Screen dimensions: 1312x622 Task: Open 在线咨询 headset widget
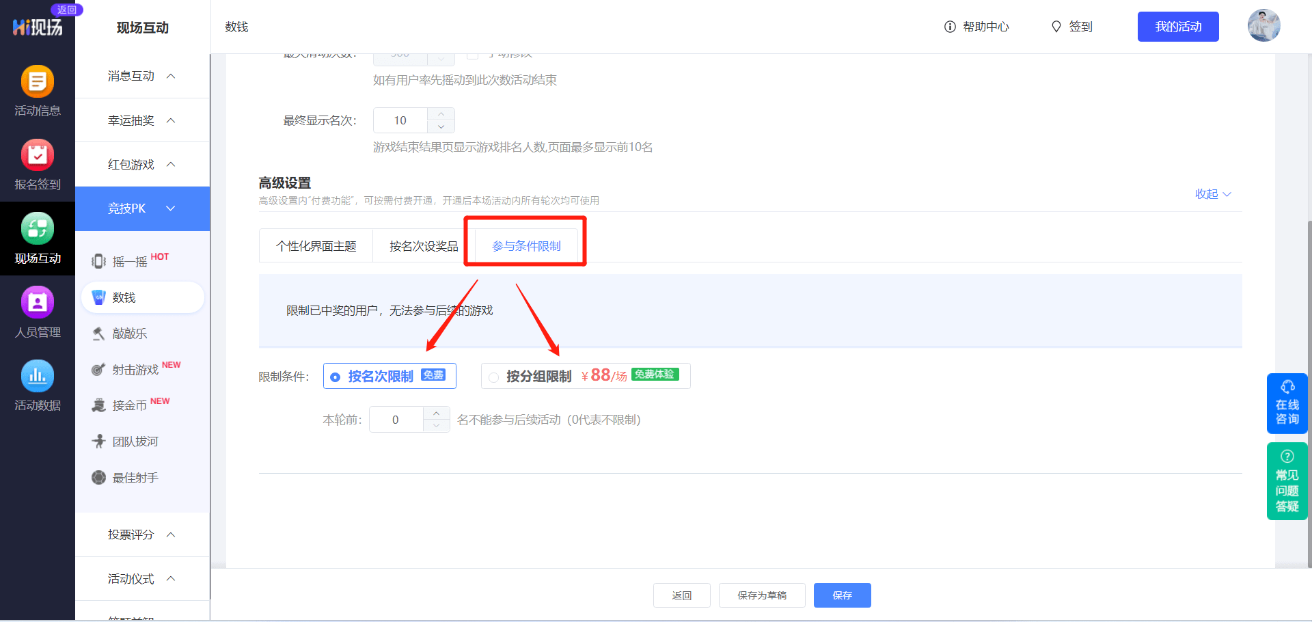1287,403
